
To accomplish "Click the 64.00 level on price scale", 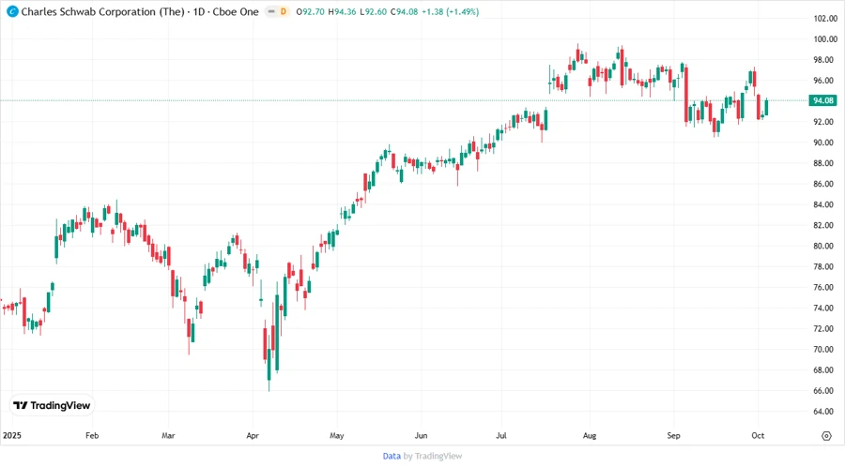I will point(825,411).
